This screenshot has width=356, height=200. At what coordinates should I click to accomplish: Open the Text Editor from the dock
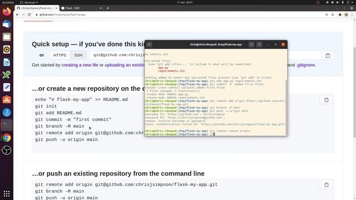(7, 87)
